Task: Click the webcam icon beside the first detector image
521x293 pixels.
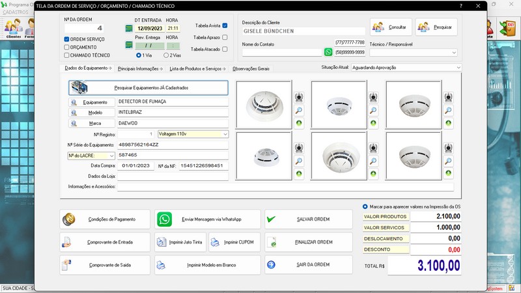Action: point(299,98)
